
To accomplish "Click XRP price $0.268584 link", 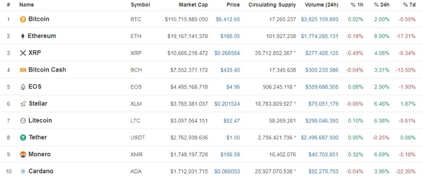I will (x=227, y=53).
